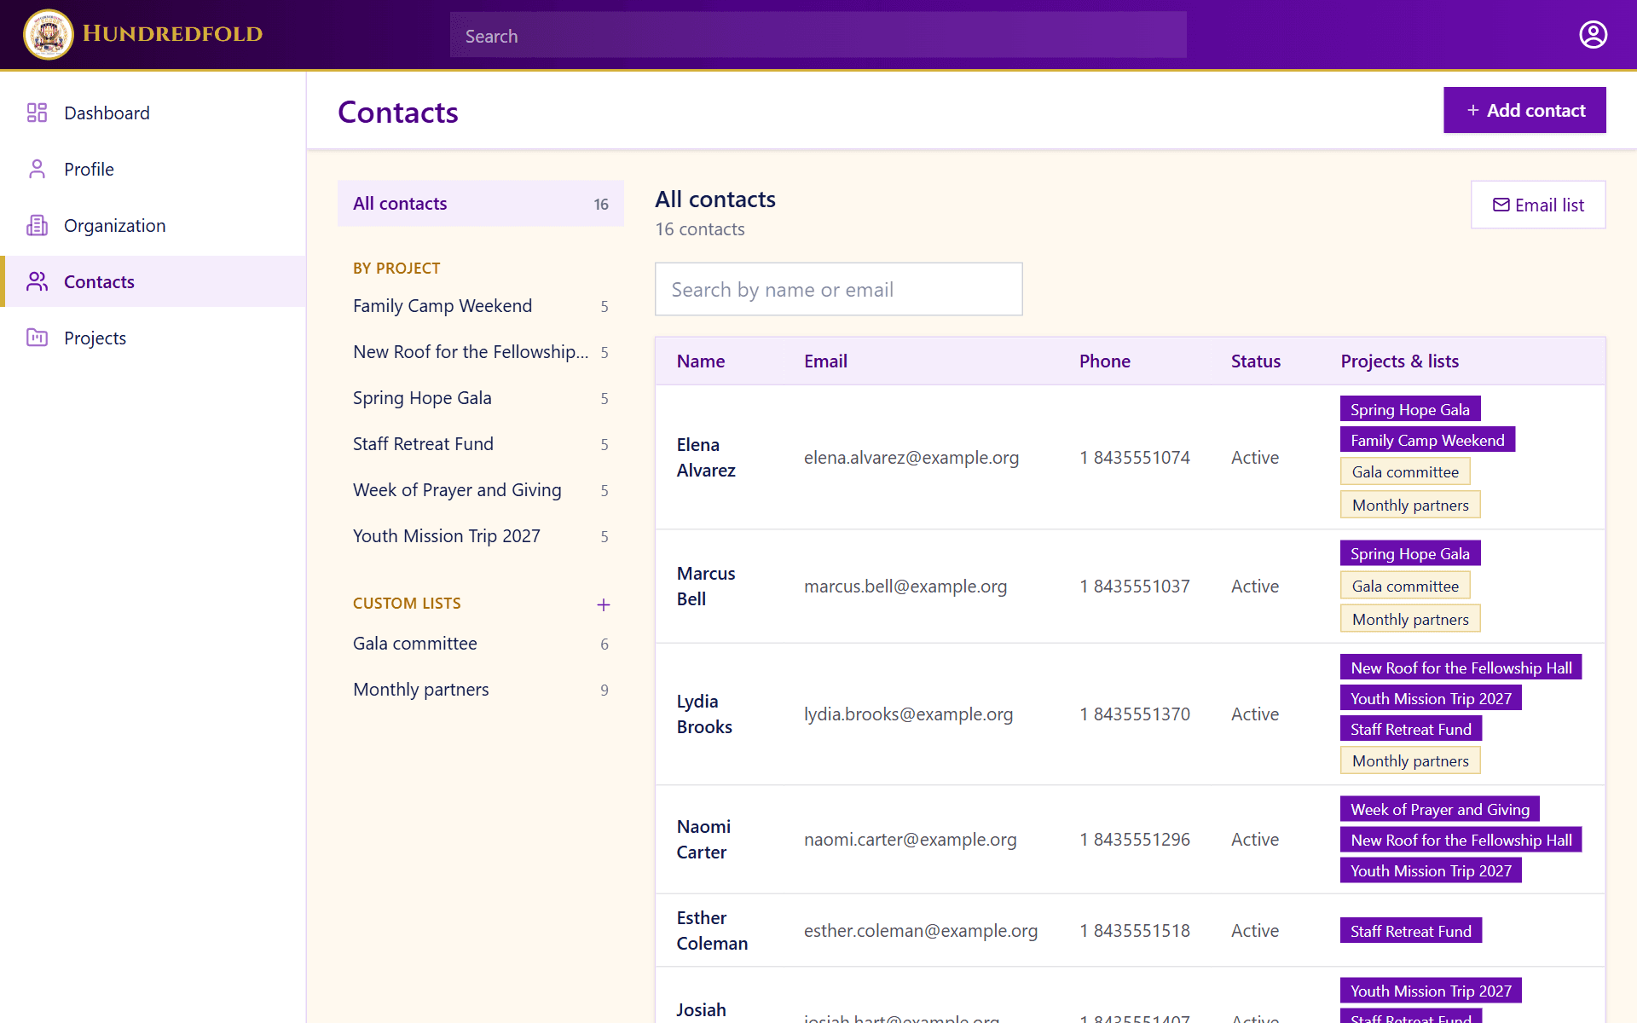
Task: Filter by Week of Prayer and Giving project
Action: coord(481,490)
